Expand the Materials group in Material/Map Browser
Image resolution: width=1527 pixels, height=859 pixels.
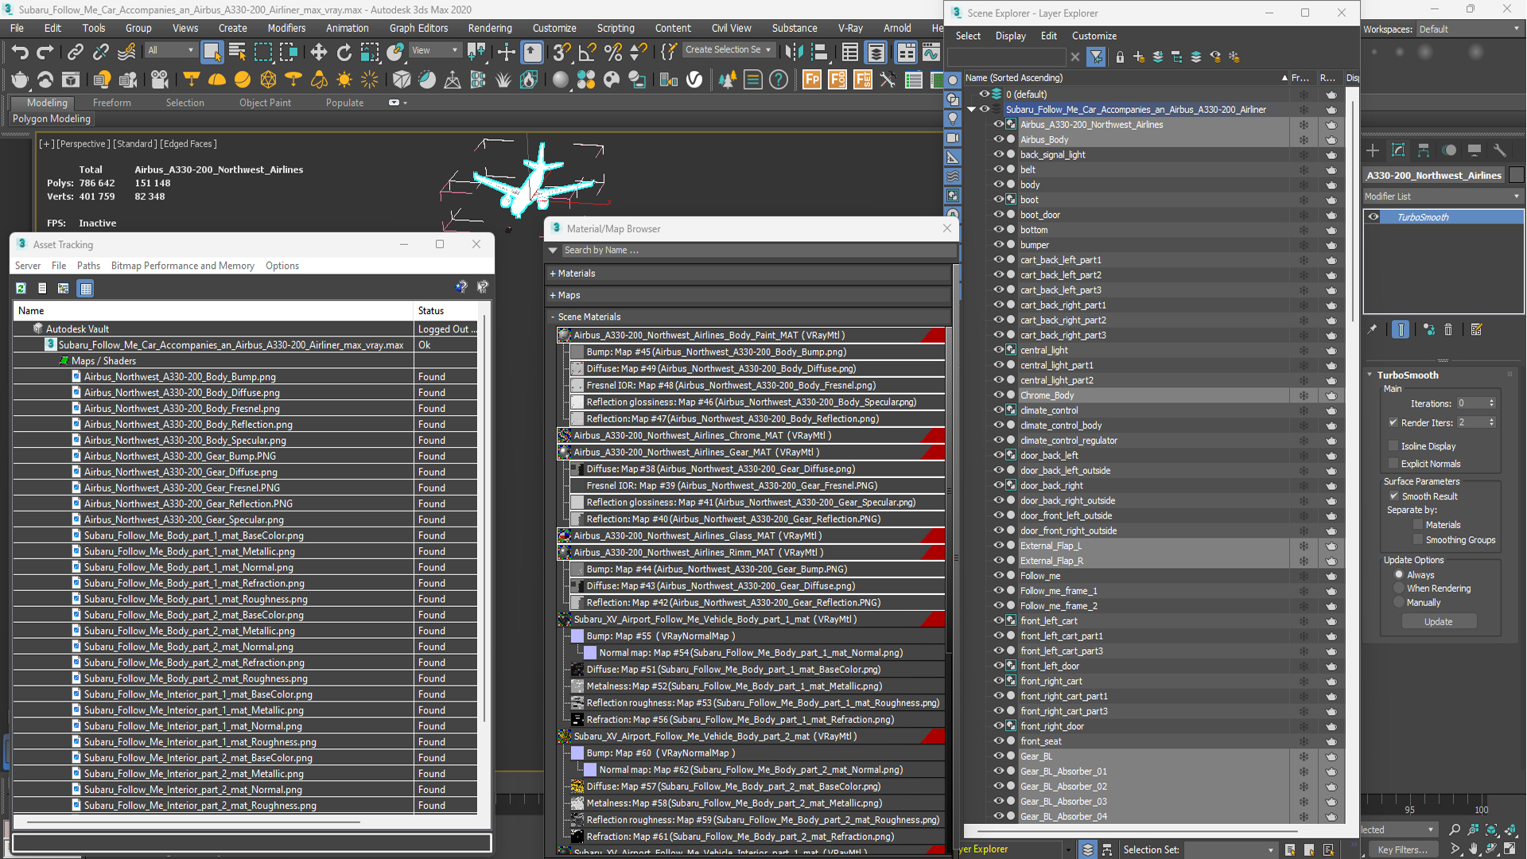[553, 274]
